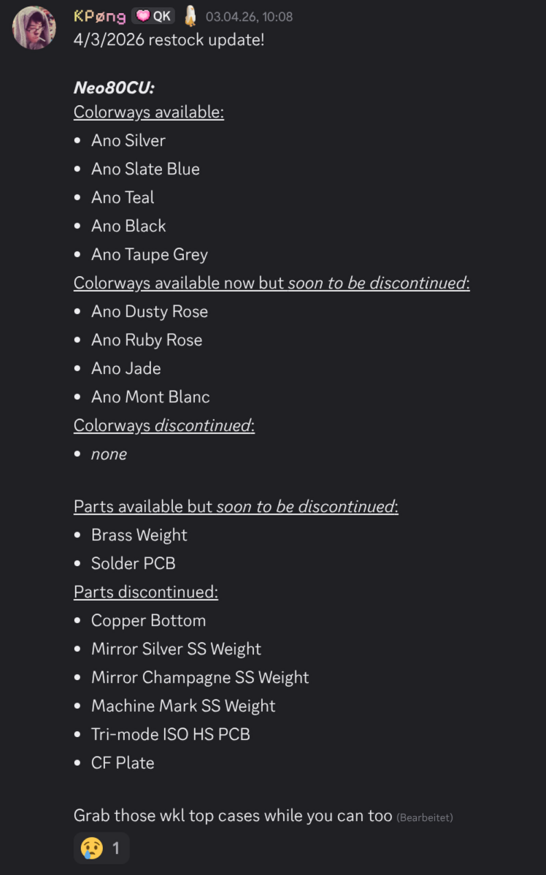Viewport: 546px width, 875px height.
Task: Click the 'Parts discontinued:' underlined heading
Action: click(x=145, y=592)
